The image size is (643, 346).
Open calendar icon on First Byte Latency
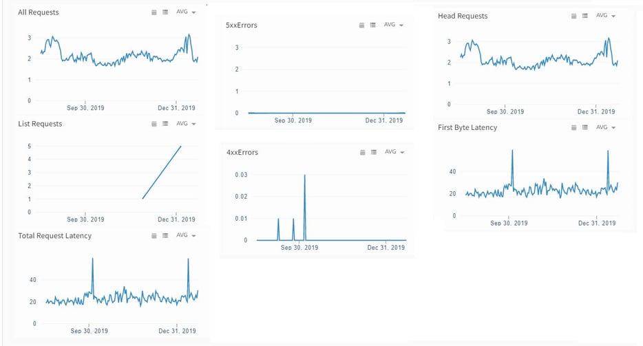click(x=573, y=127)
